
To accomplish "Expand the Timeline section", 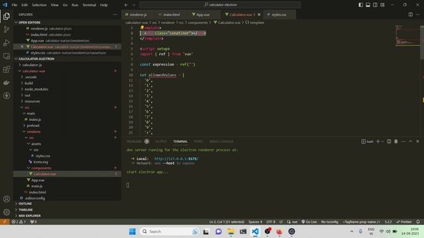I will (25, 210).
